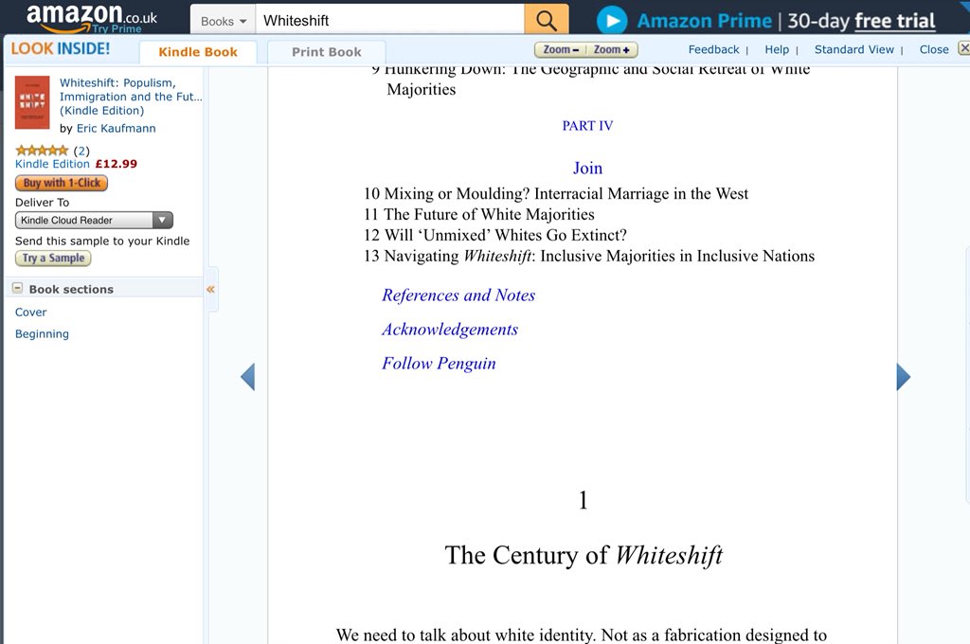Image resolution: width=970 pixels, height=644 pixels.
Task: Jump to the Cover section
Action: [x=31, y=313]
